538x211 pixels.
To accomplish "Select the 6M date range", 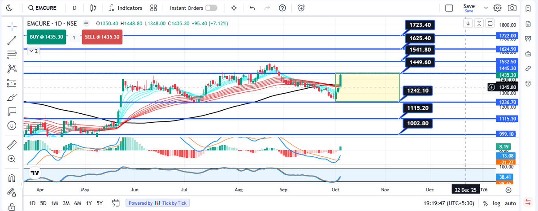I will (78, 203).
